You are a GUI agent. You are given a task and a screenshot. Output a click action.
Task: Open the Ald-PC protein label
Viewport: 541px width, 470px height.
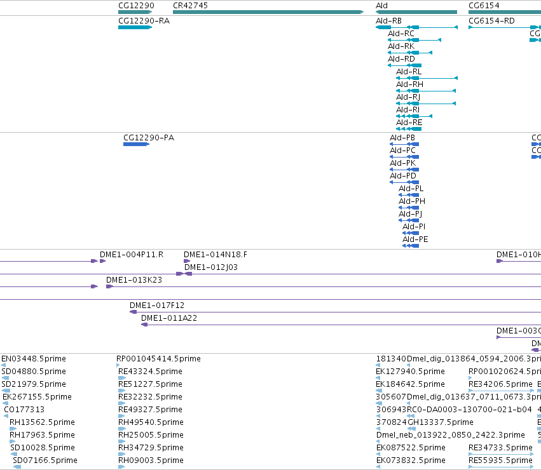[x=402, y=151]
